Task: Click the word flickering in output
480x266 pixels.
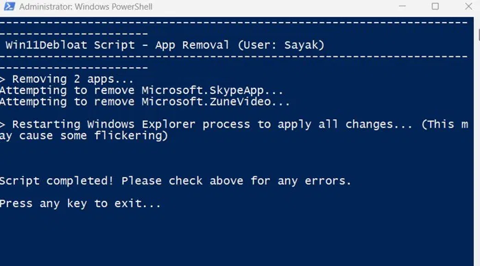Action: coord(128,136)
